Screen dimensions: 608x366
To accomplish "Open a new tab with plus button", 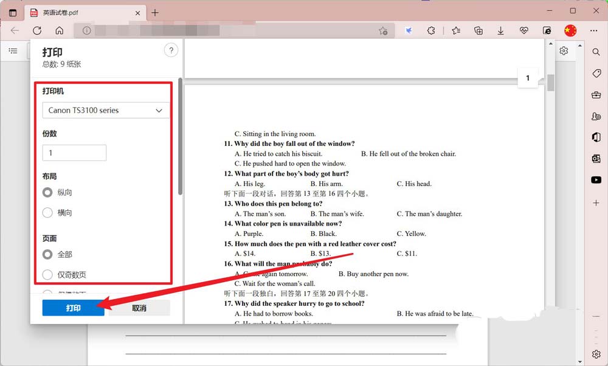I will pyautogui.click(x=155, y=13).
